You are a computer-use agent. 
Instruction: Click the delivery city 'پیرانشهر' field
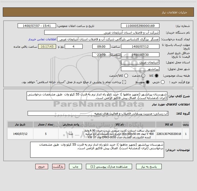140,69
